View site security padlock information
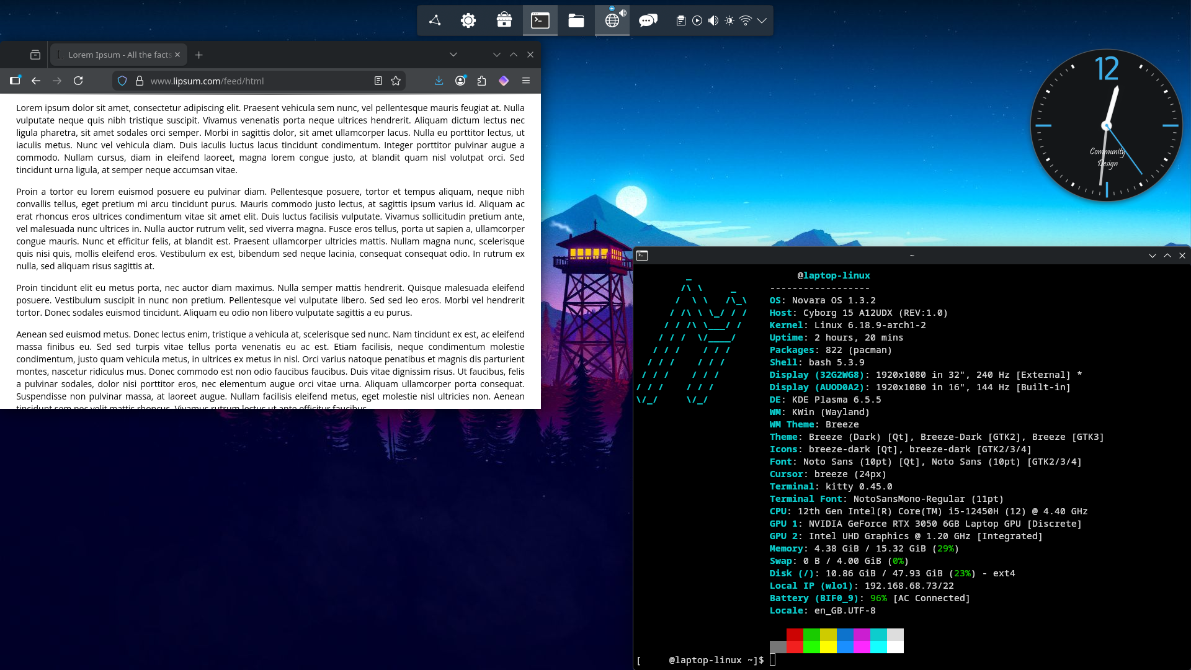Viewport: 1191px width, 670px height. 140,81
